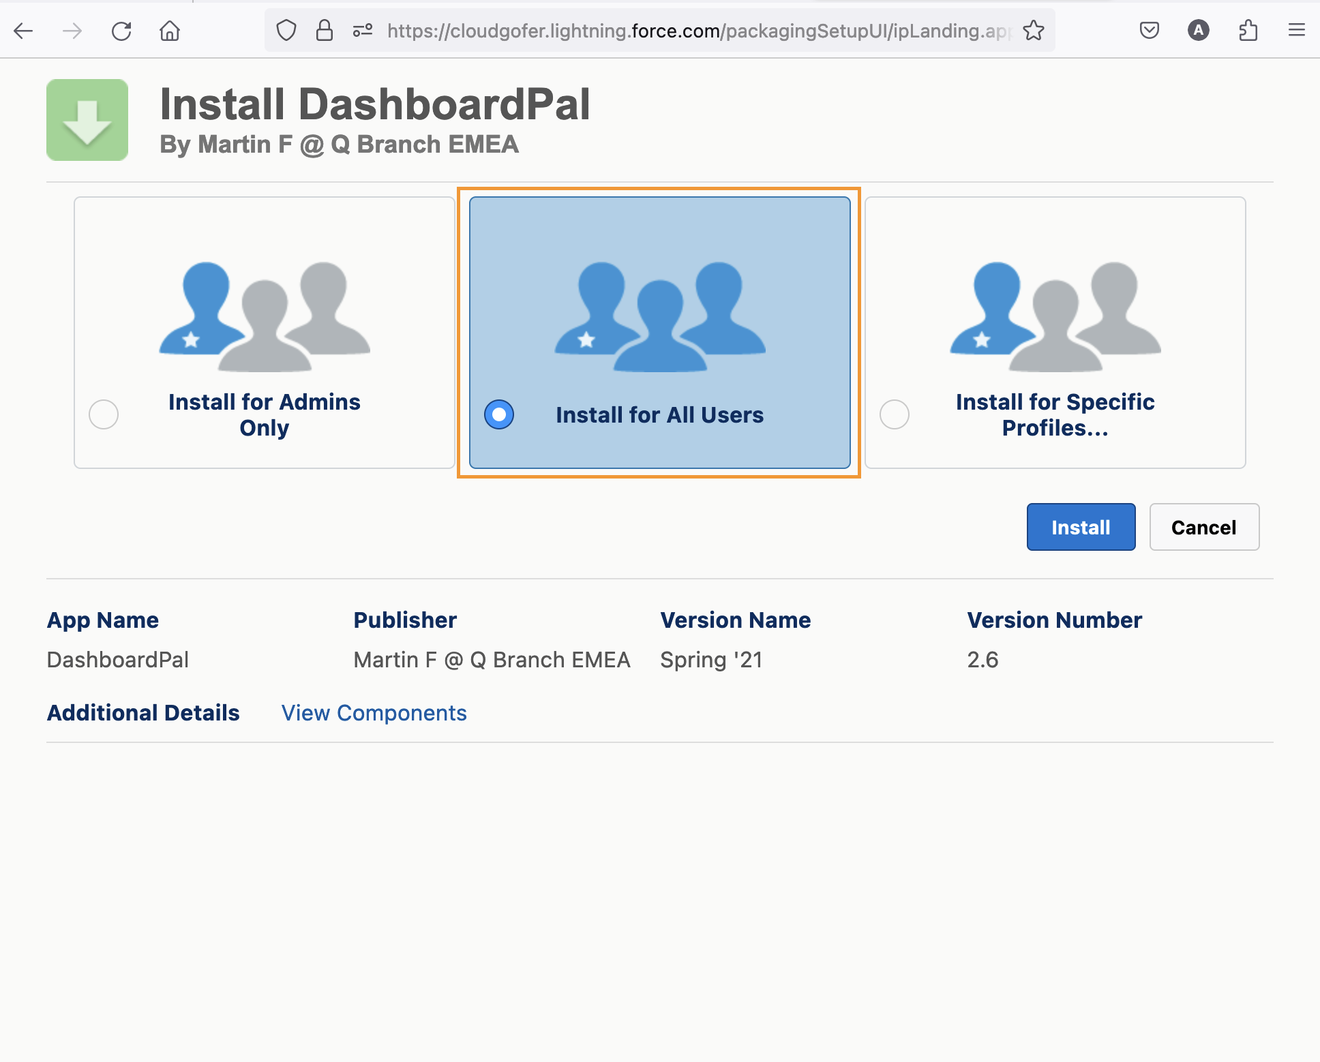The image size is (1320, 1062).
Task: Click the address bar URL
Action: 682,30
